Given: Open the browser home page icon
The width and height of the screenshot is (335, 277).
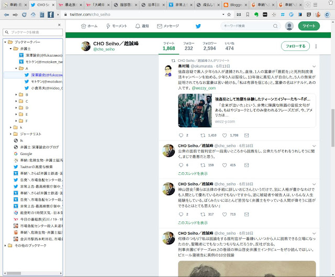Looking at the screenshot, I should [33, 15].
